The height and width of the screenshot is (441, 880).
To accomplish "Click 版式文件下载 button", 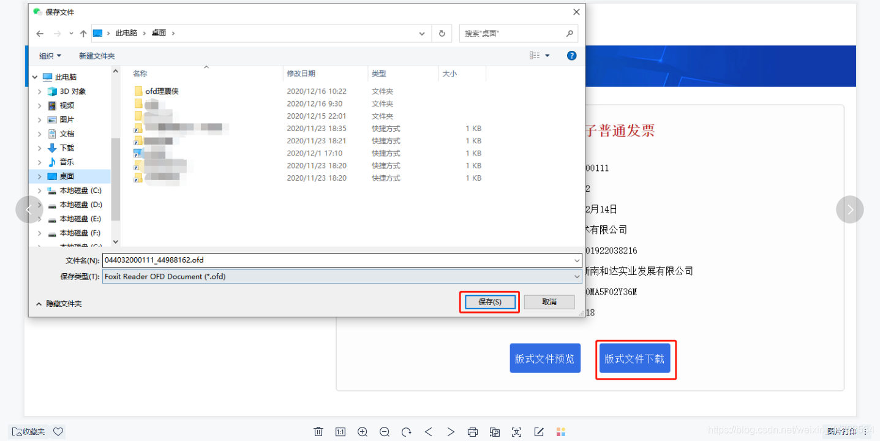I will (634, 358).
